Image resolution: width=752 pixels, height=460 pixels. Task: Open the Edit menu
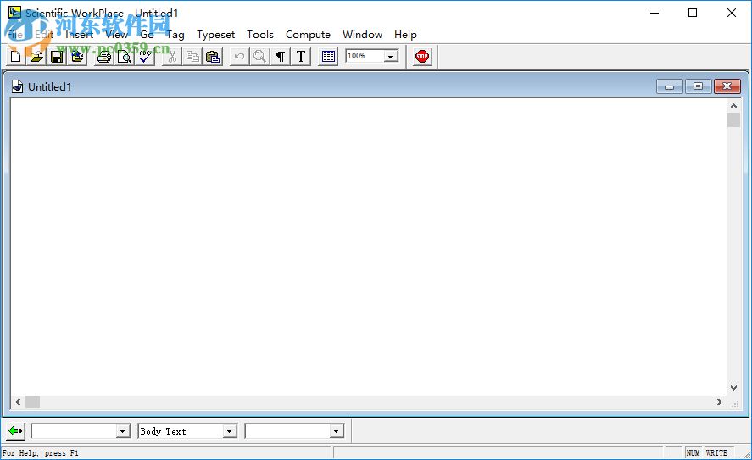tap(44, 35)
